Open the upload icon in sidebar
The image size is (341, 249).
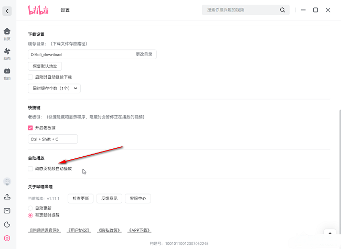(7, 197)
